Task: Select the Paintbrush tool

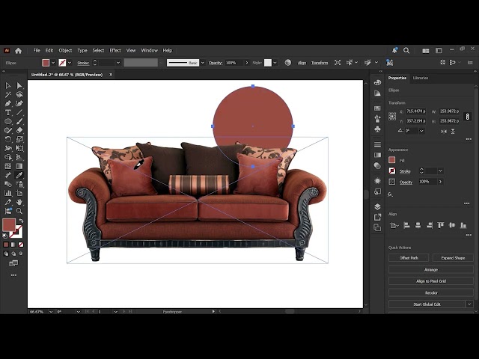Action: (x=19, y=121)
